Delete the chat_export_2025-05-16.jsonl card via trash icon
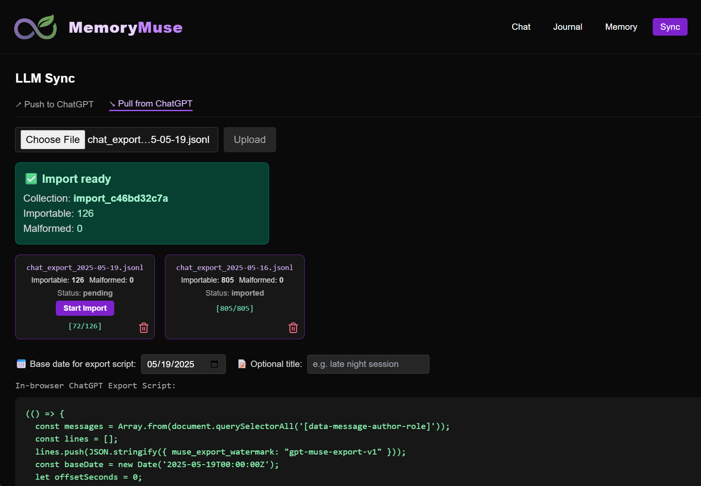The height and width of the screenshot is (486, 701). 293,327
